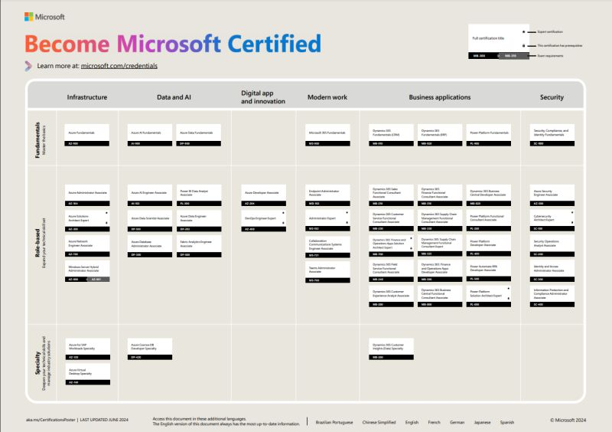This screenshot has width=612, height=432.
Task: Select the Azure Network Engineer Associate card
Action: click(87, 246)
